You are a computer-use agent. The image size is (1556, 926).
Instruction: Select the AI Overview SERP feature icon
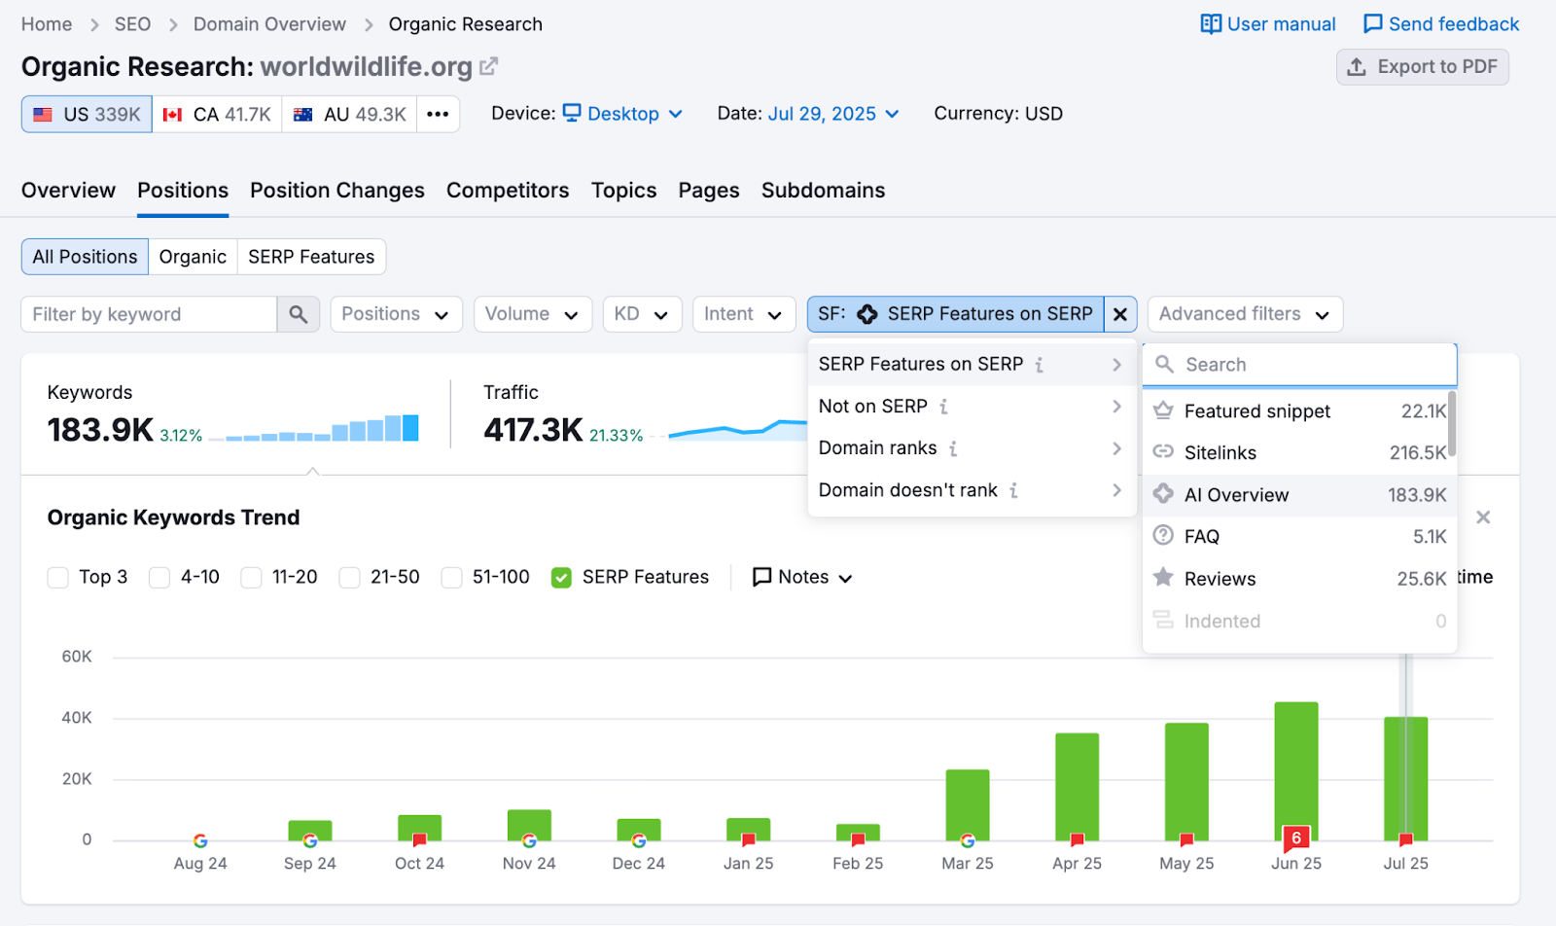tap(1163, 494)
